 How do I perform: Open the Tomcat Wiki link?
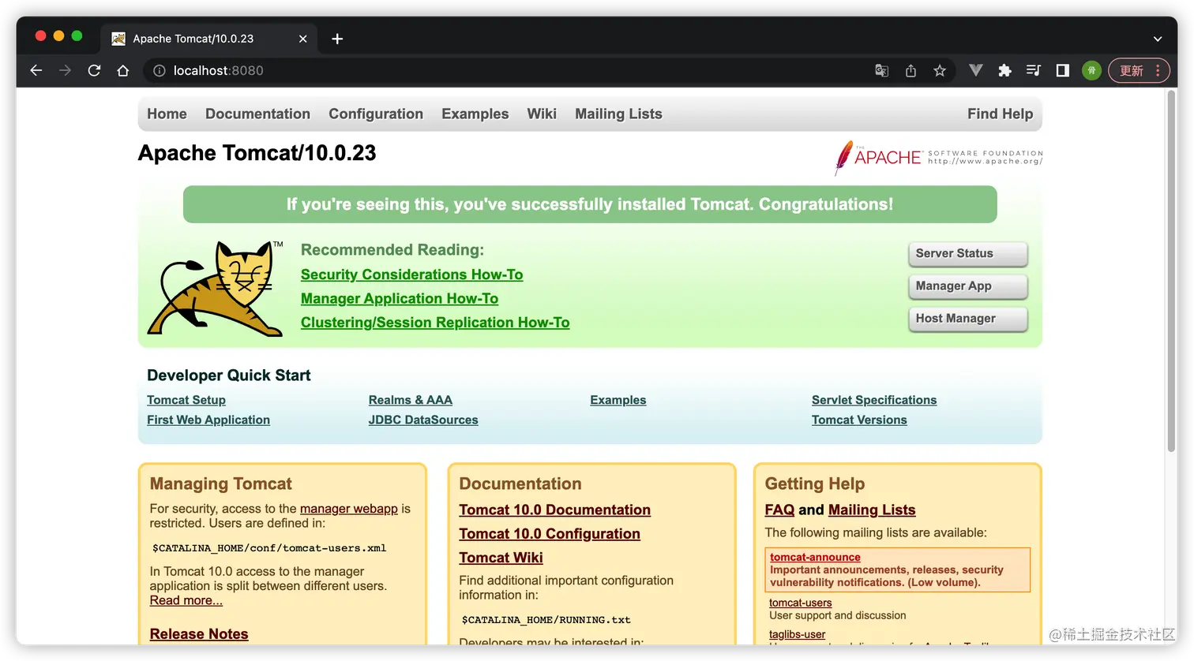coord(501,558)
